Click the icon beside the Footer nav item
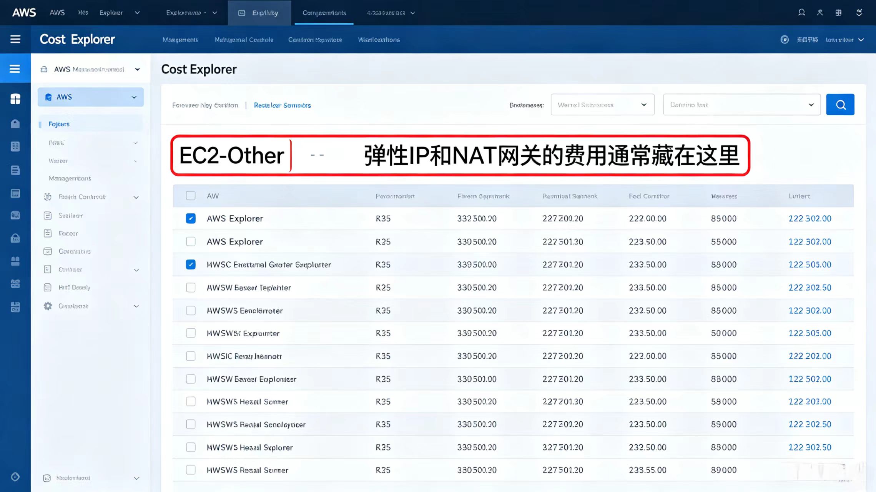The height and width of the screenshot is (492, 876). point(48,233)
